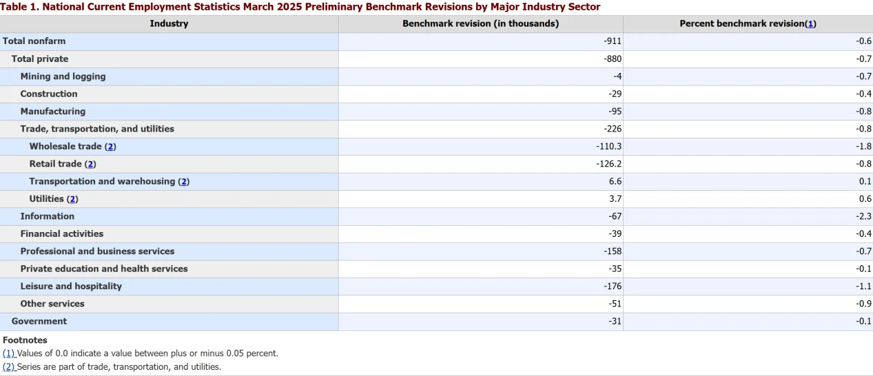Click the 'Leisure and hospitality' row label
Viewport: 873px width, 376px height.
[x=71, y=286]
